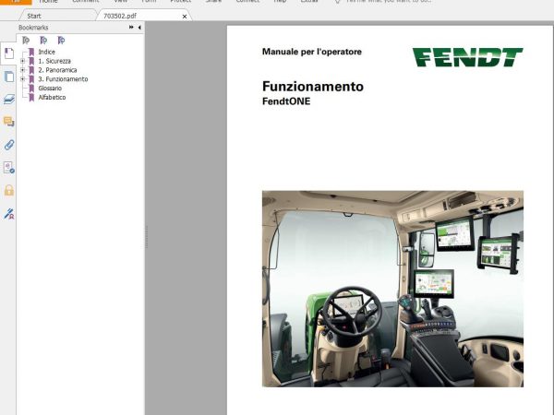Open the Alfabetico bookmark
Image resolution: width=554 pixels, height=415 pixels.
pos(52,98)
